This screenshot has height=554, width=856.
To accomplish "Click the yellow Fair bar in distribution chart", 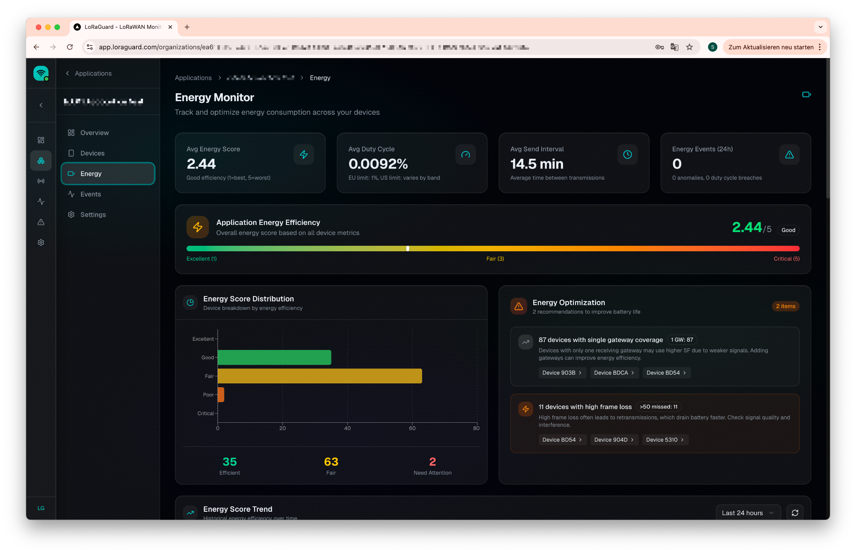I will point(320,376).
